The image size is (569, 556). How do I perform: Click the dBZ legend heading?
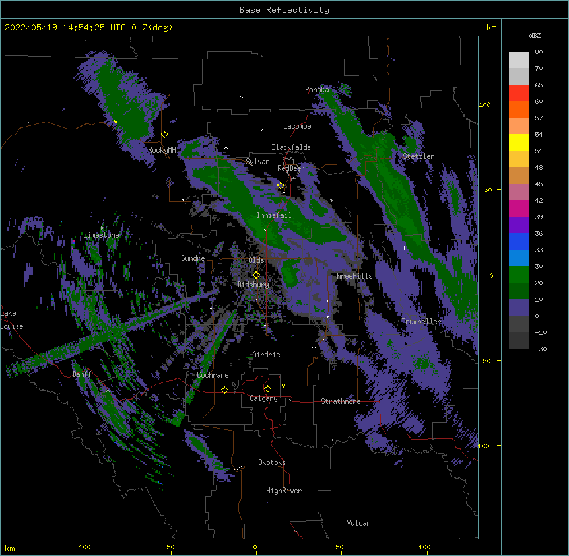pos(535,36)
